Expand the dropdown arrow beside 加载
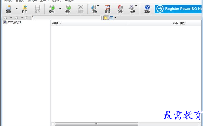Screen dimensions: 205x126 [136, 6]
